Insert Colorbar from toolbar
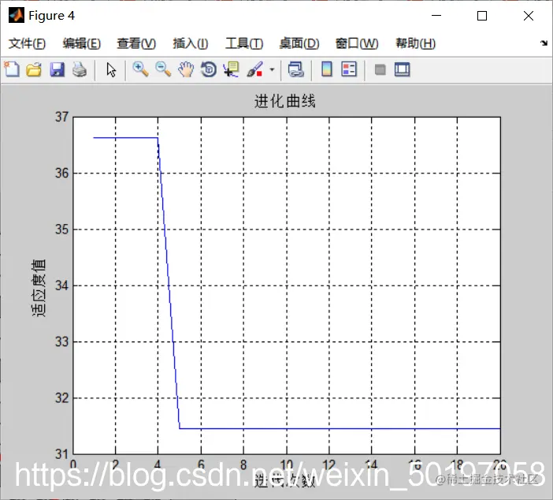553x500 pixels. [327, 69]
